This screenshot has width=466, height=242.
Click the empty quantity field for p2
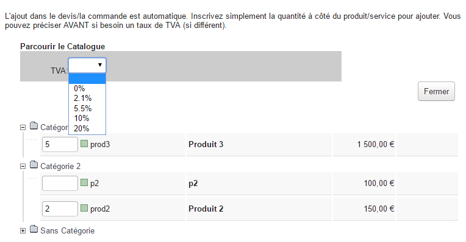tap(60, 184)
